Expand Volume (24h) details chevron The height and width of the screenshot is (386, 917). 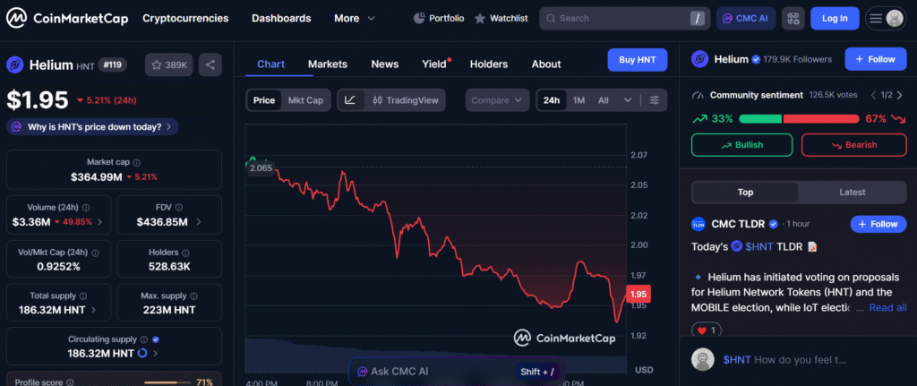point(99,222)
